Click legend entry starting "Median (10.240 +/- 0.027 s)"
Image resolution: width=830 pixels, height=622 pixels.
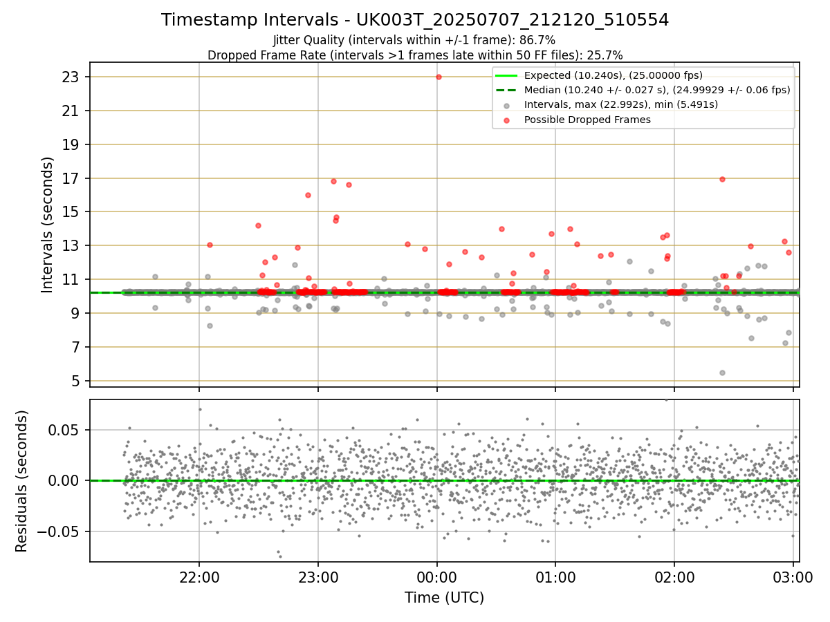coord(657,90)
